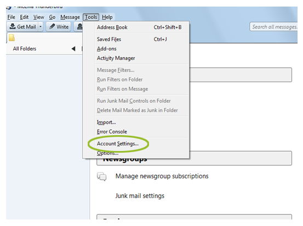Click the download icon on Get Mail
303x226 pixels.
pos(13,26)
